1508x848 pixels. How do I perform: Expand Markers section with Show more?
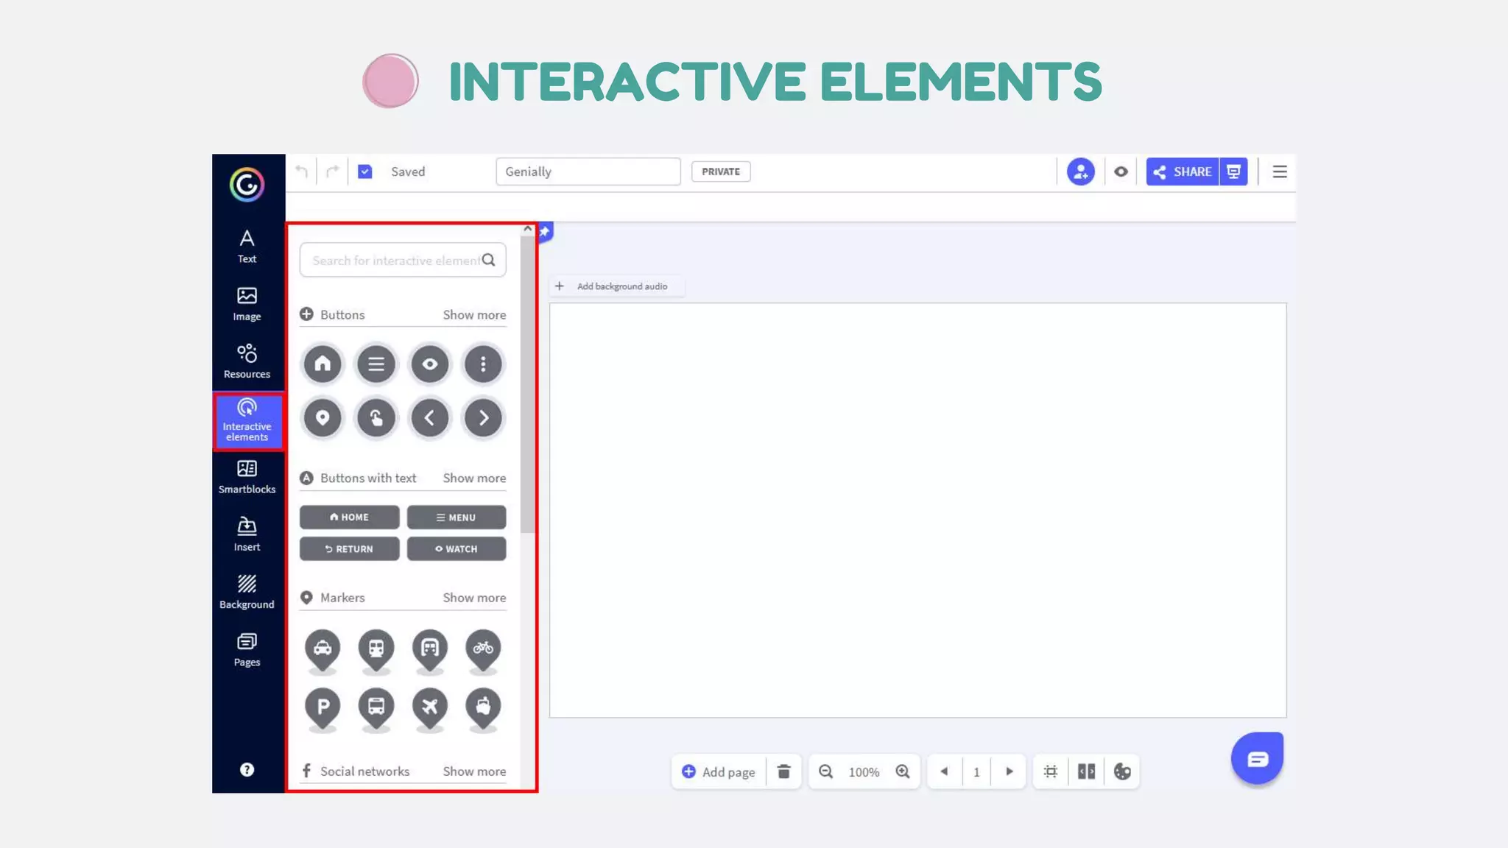tap(474, 598)
